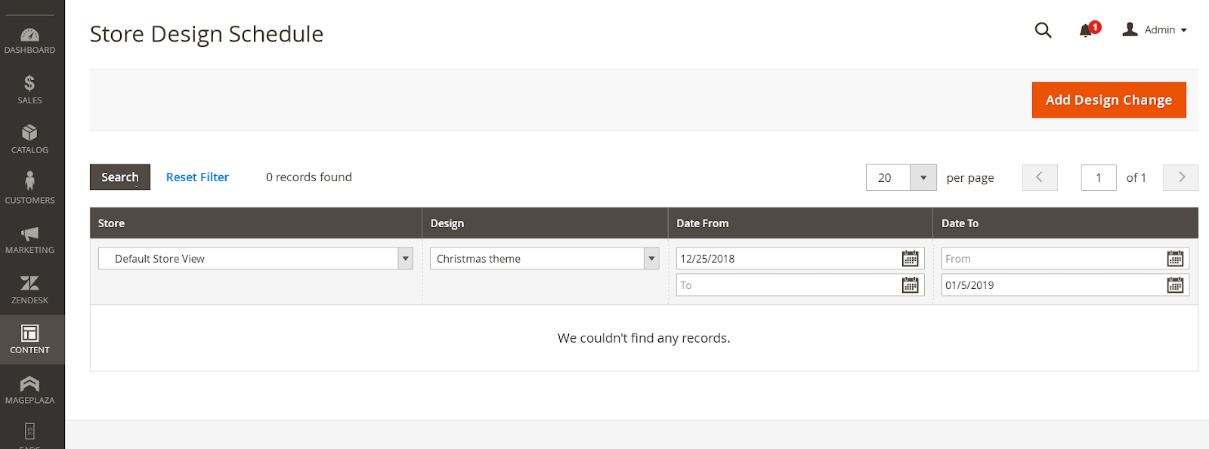Open the Mageplaza sidebar menu
The width and height of the screenshot is (1209, 449).
pos(29,390)
